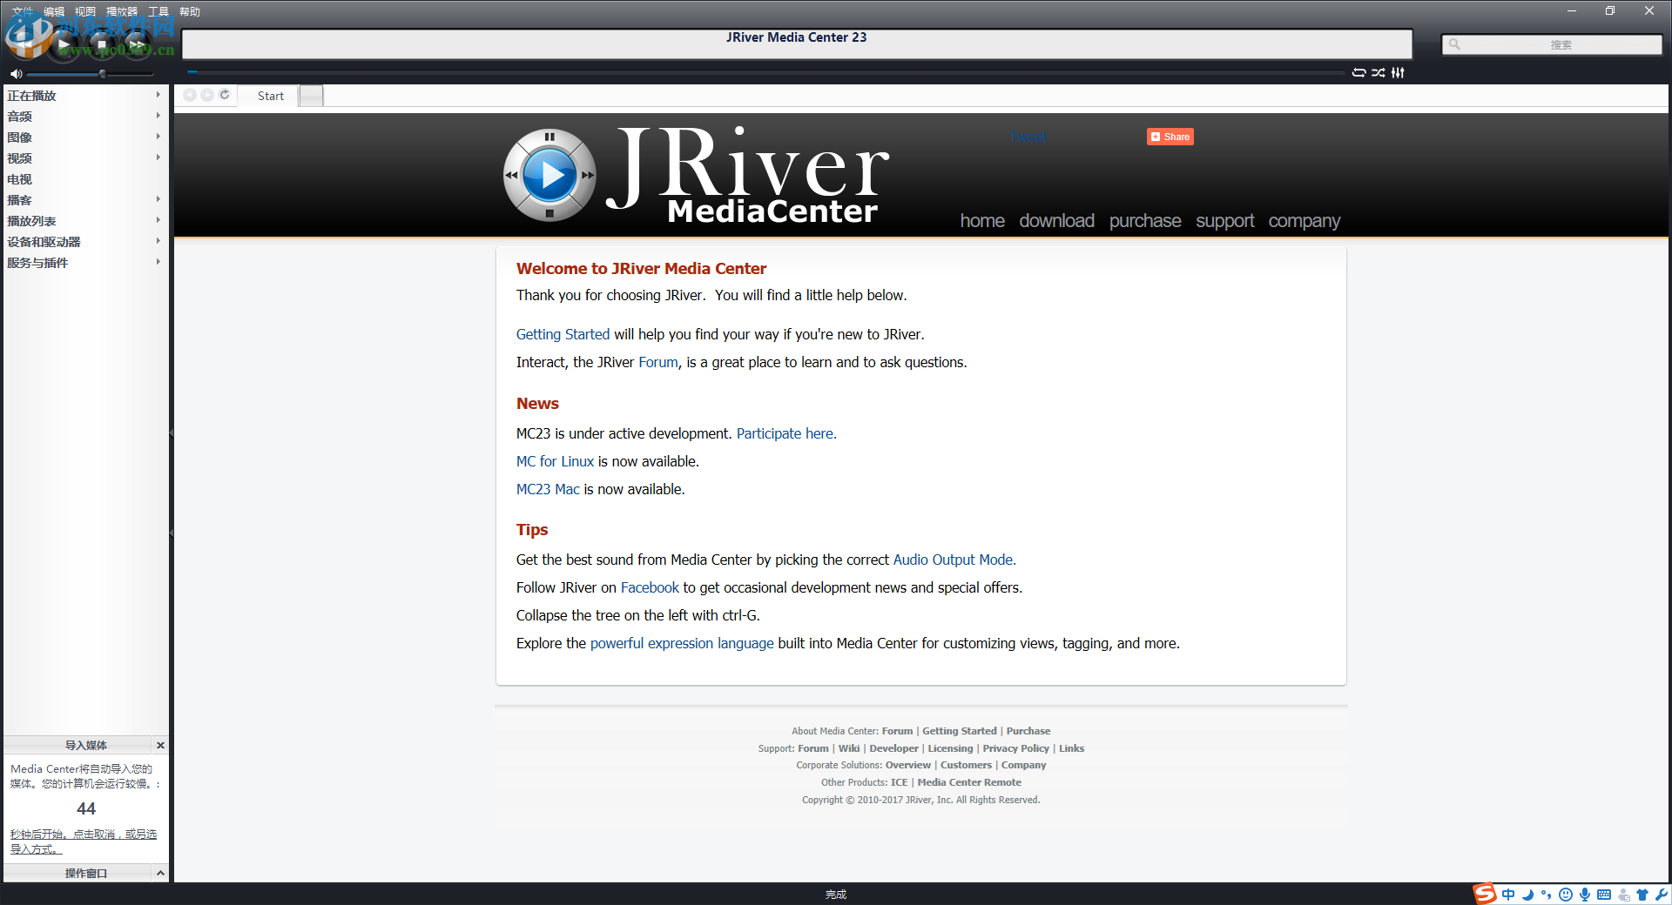Image resolution: width=1672 pixels, height=905 pixels.
Task: Click the Tweet link in header
Action: (x=1028, y=137)
